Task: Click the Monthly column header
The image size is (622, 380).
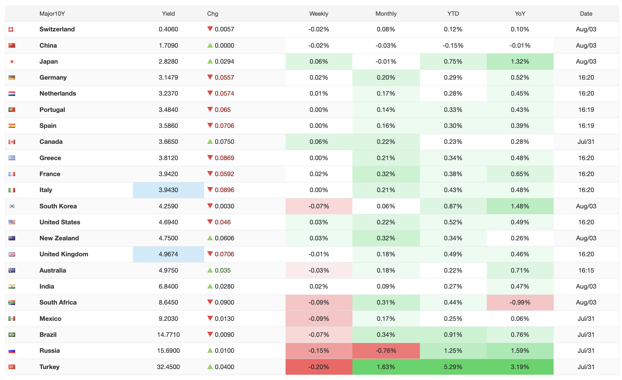Action: (x=386, y=14)
